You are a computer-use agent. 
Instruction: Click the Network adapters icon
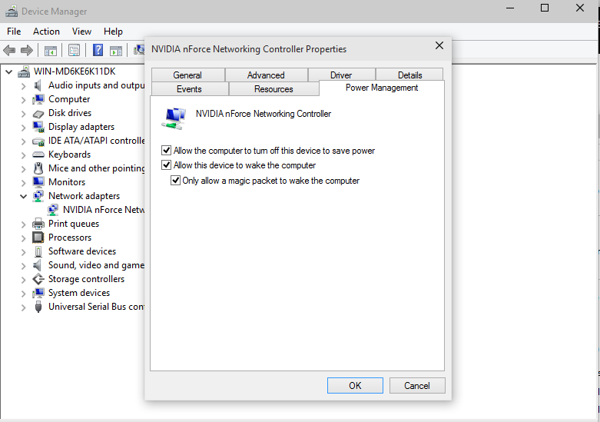tap(38, 196)
